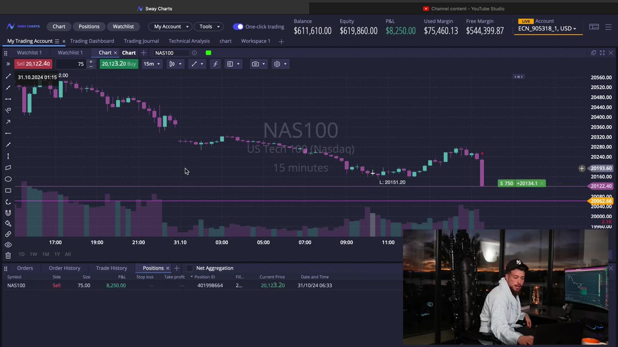Click the Positions button in top bar
Image resolution: width=618 pixels, height=347 pixels.
coord(89,27)
